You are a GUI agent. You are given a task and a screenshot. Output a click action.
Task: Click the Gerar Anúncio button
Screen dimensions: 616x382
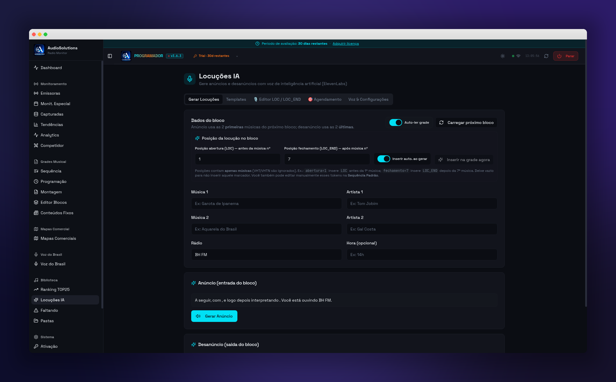coord(214,316)
